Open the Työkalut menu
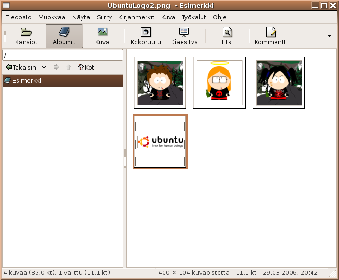 [194, 17]
